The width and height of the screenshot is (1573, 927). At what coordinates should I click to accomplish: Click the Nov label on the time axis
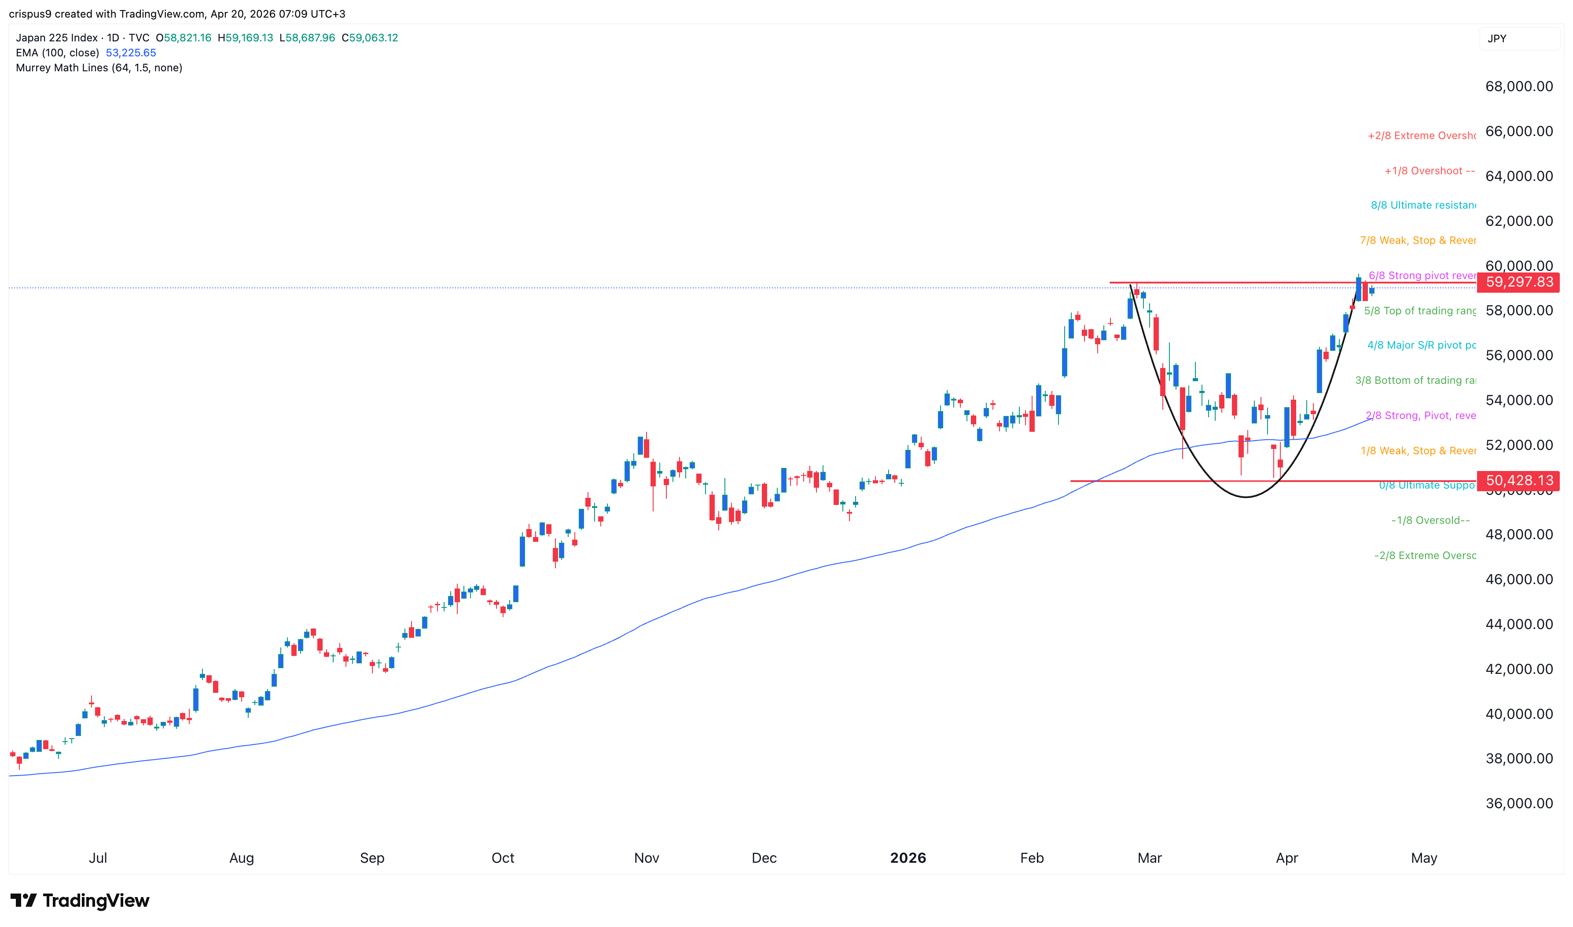point(646,857)
